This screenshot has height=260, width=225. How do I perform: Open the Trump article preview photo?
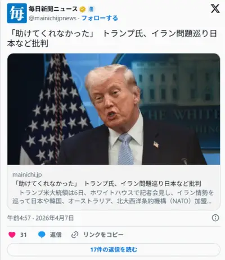114,109
